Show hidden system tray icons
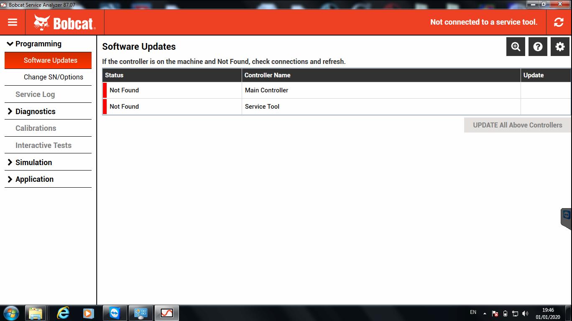Viewport: 572px width, 321px height. [x=485, y=313]
